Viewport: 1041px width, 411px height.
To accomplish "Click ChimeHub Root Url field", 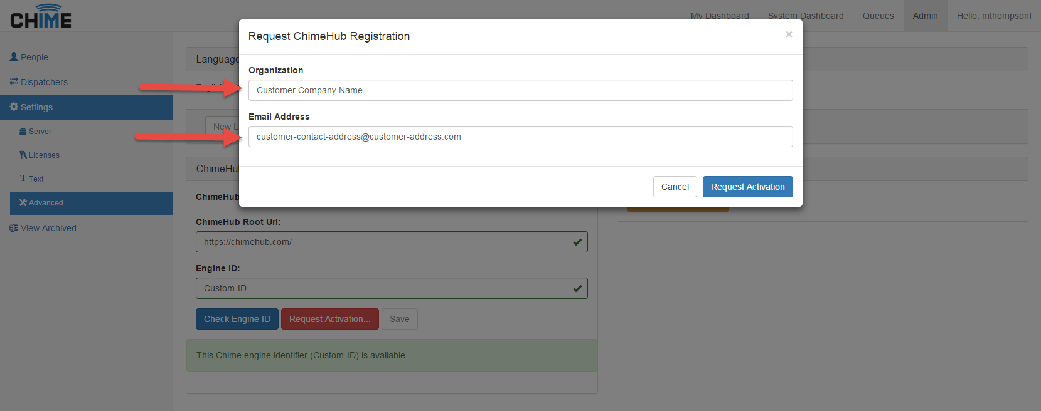I will (x=392, y=242).
